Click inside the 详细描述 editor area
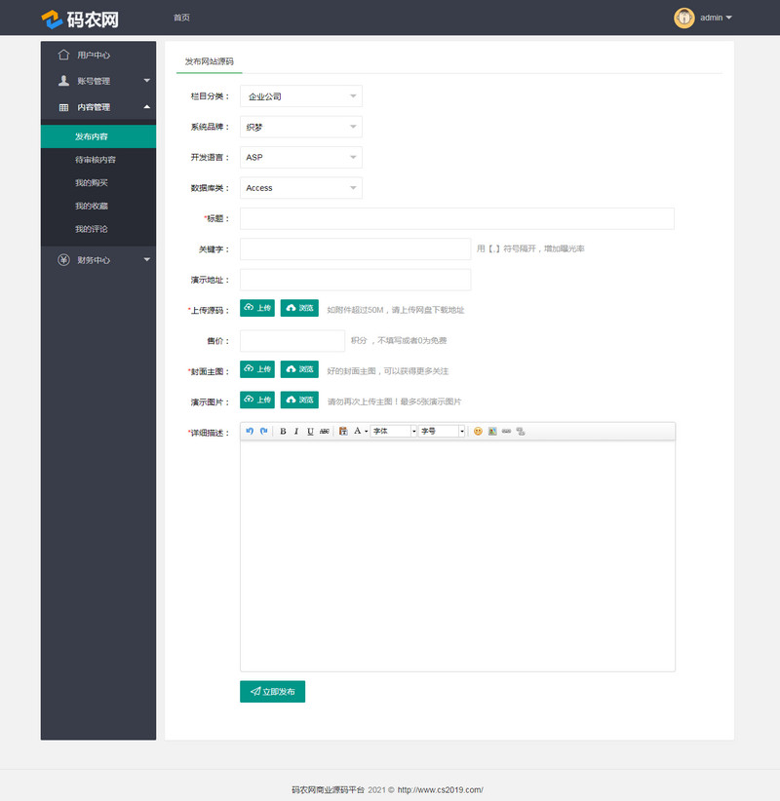This screenshot has height=801, width=780. click(457, 555)
